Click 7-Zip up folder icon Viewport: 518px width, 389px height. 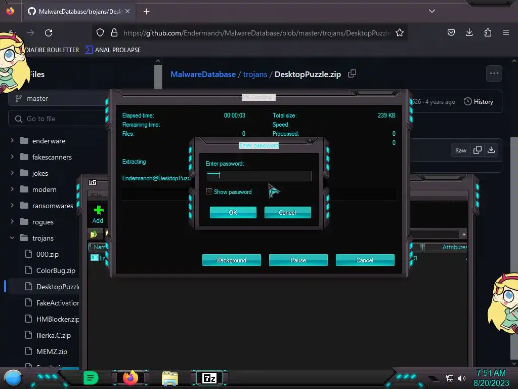94,234
